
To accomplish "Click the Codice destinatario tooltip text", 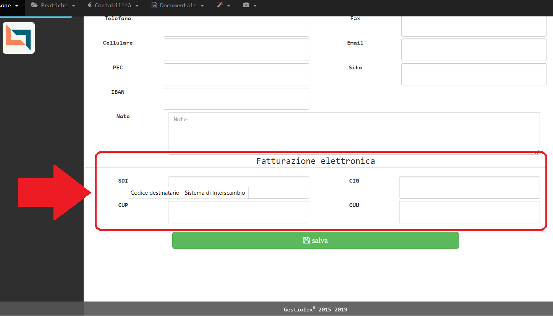I will point(188,193).
